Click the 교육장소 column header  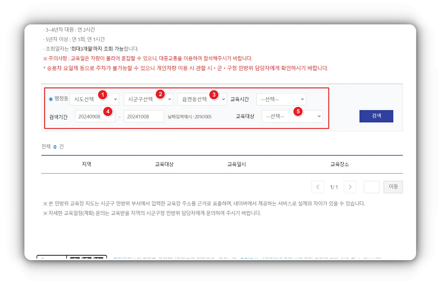[339, 164]
